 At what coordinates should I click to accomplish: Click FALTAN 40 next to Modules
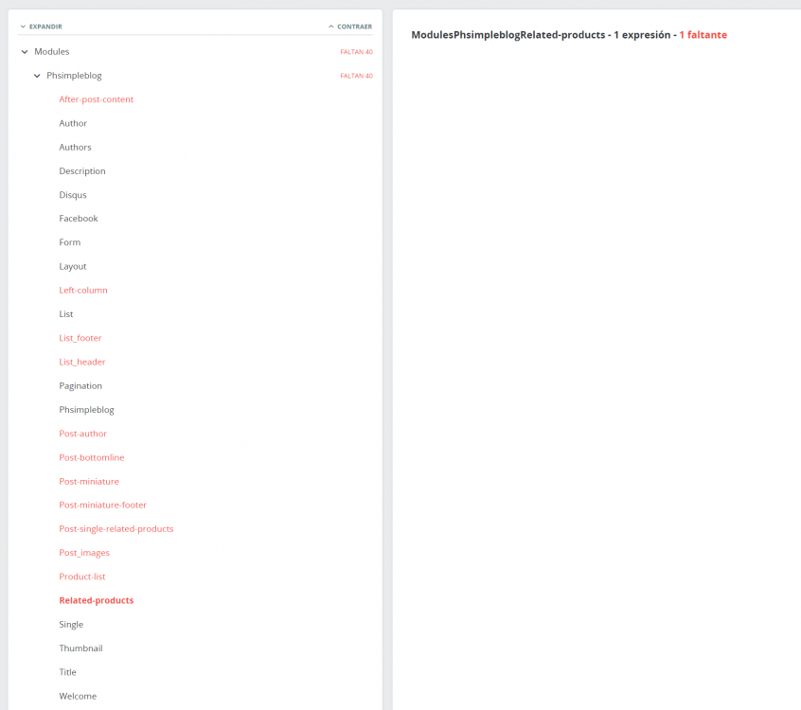pos(356,52)
